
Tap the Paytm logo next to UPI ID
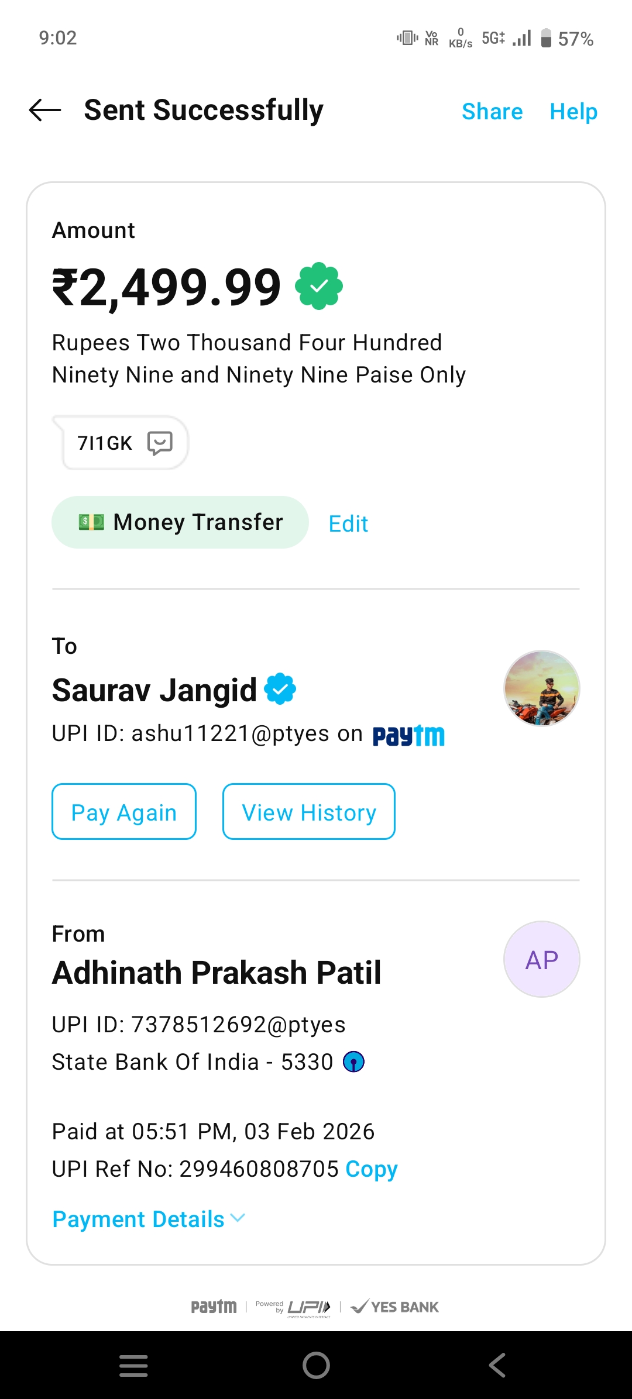pyautogui.click(x=408, y=735)
